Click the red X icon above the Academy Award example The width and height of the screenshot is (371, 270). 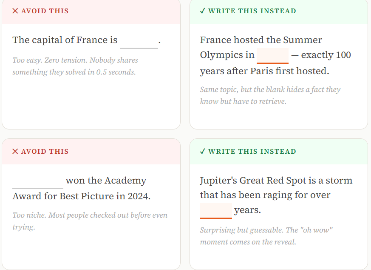[x=15, y=152]
